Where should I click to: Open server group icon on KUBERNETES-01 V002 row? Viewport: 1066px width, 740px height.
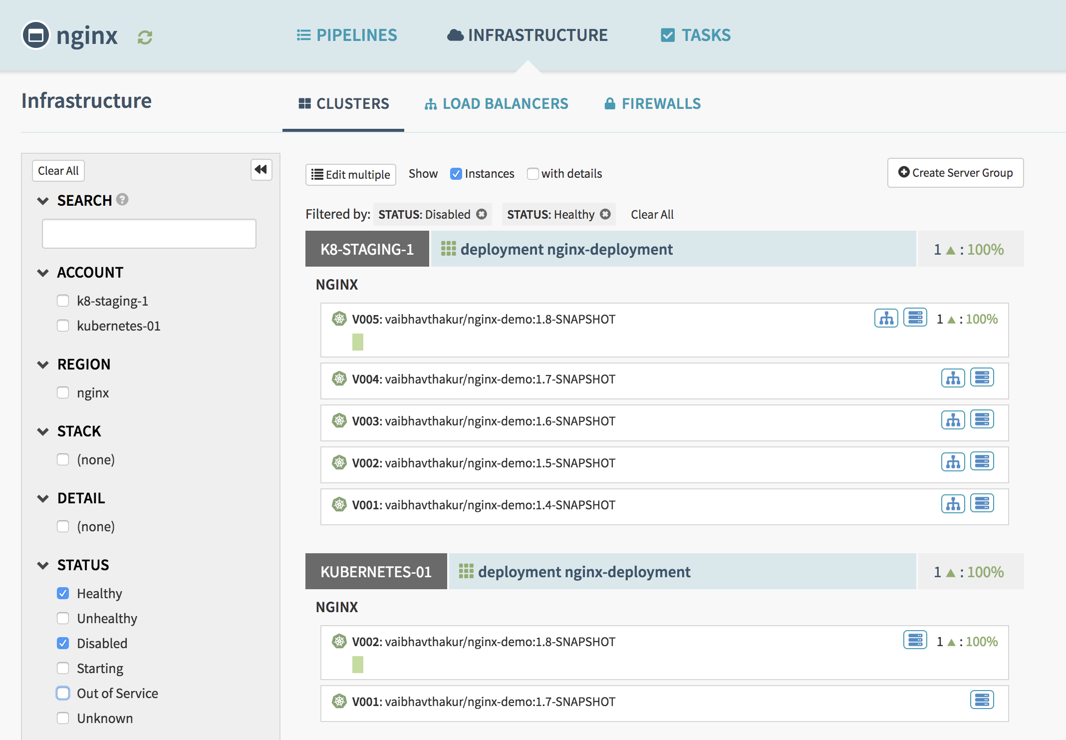click(915, 641)
